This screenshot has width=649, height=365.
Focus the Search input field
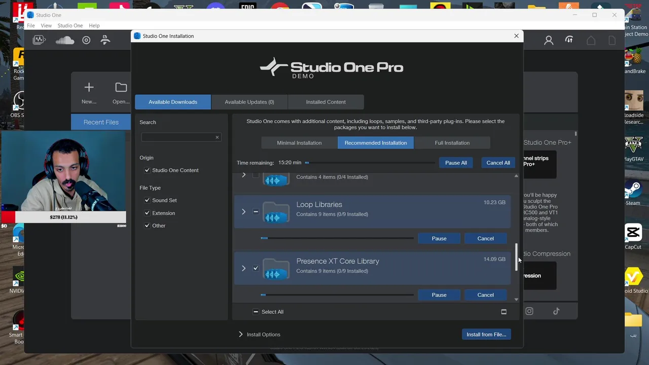177,137
